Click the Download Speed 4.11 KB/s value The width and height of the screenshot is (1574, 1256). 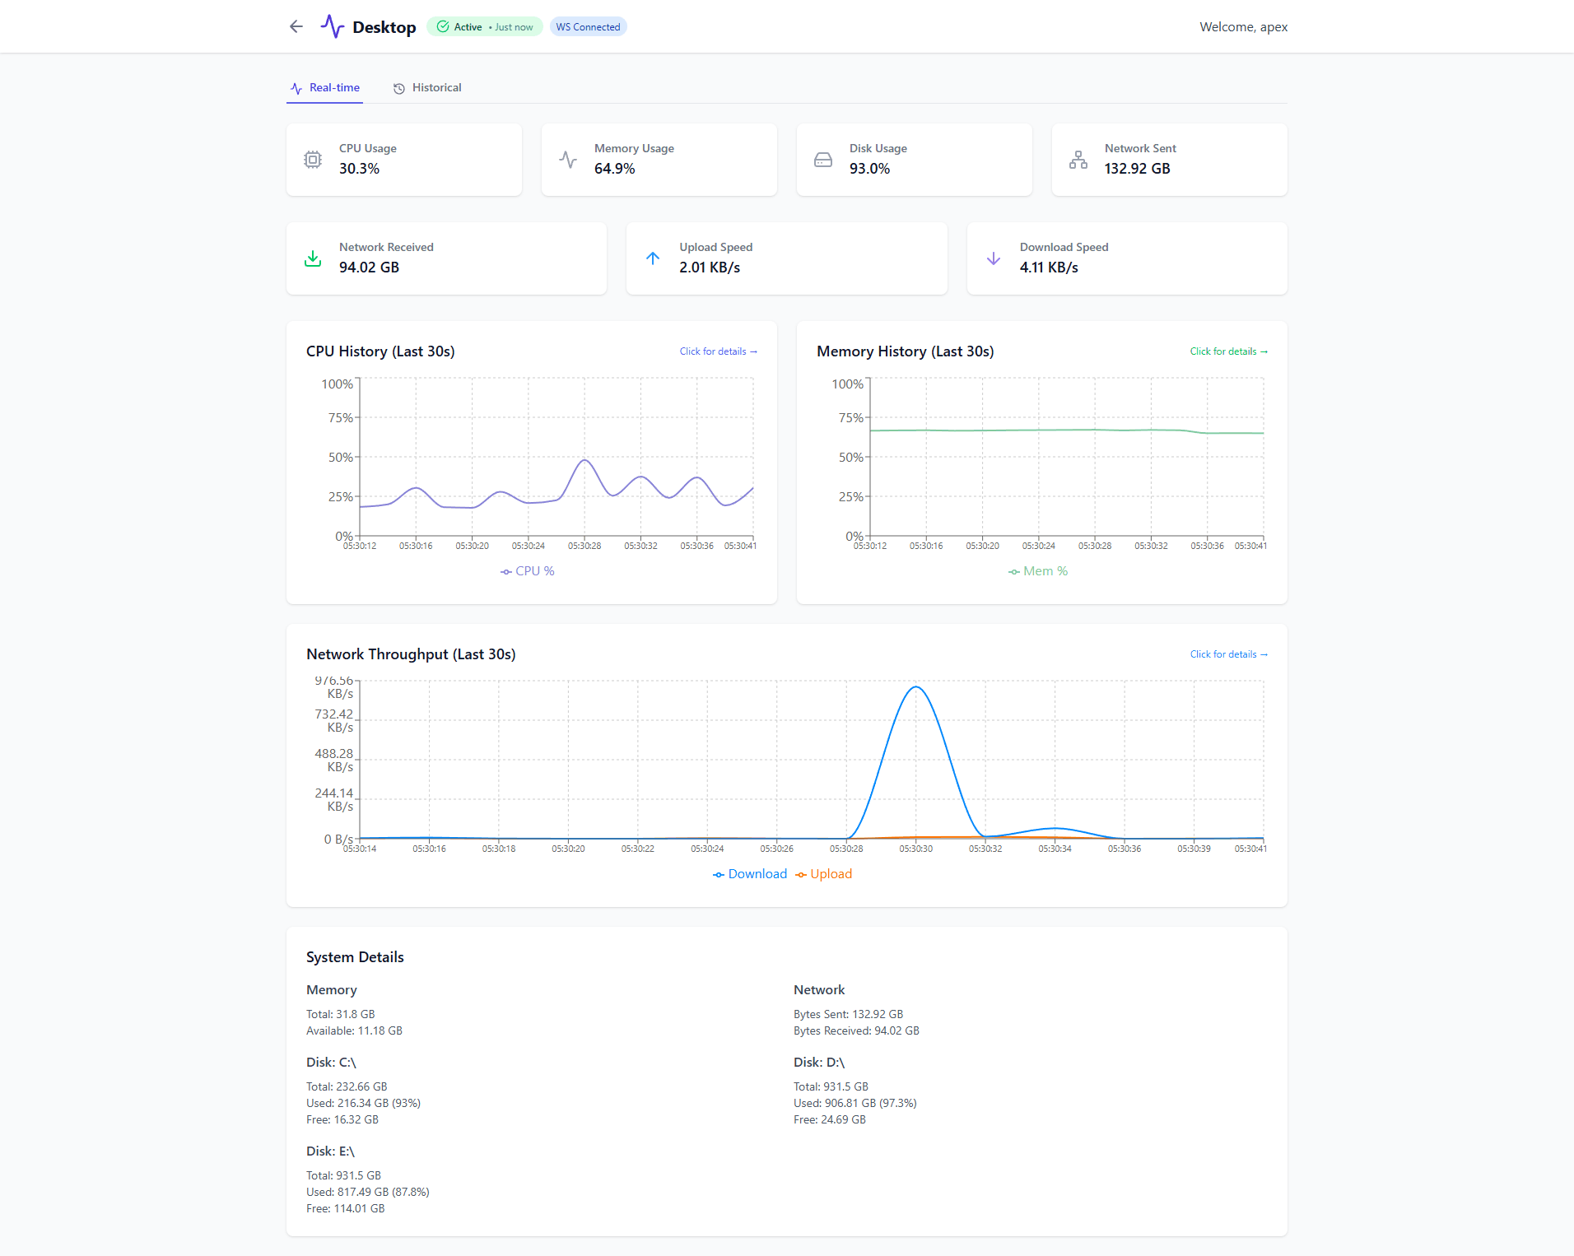click(x=1049, y=267)
